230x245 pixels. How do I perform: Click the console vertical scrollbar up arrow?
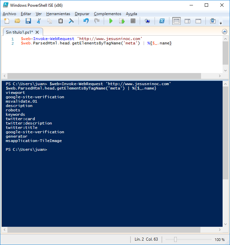[x=225, y=84]
